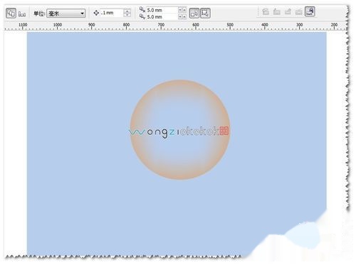Select the wongziokokok text on the circle

coord(179,132)
